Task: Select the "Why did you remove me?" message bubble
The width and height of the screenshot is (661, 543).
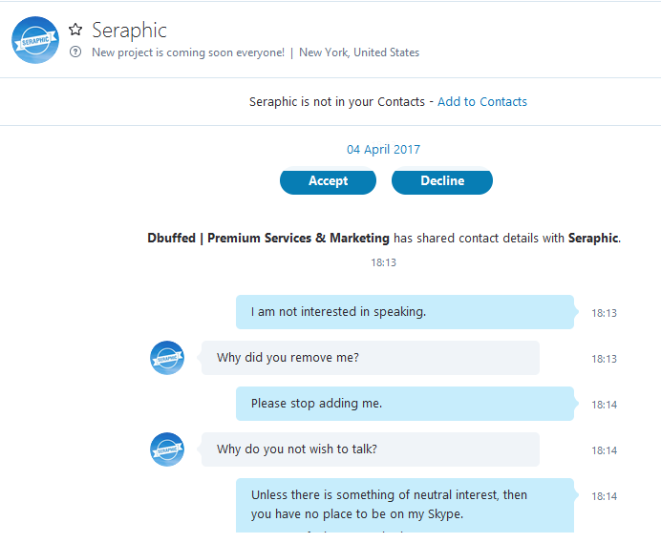Action: (370, 358)
